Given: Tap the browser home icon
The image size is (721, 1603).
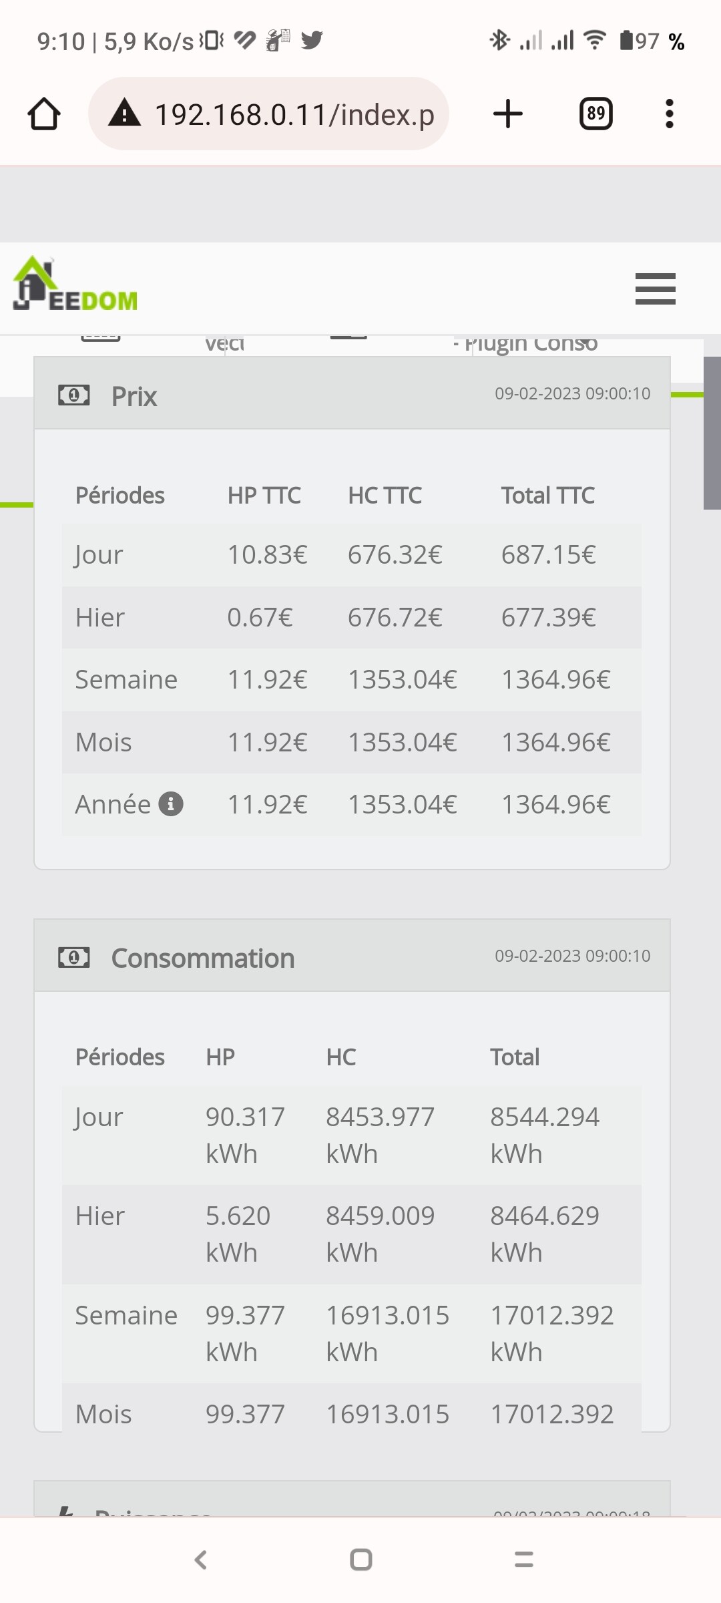Looking at the screenshot, I should [x=44, y=114].
